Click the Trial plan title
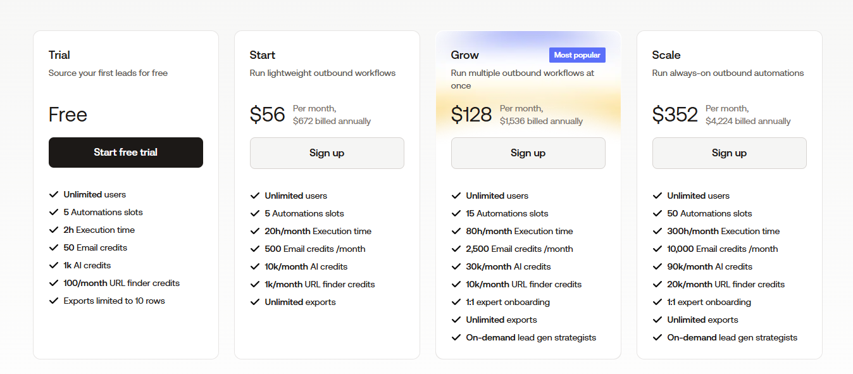853x374 pixels. [x=61, y=55]
